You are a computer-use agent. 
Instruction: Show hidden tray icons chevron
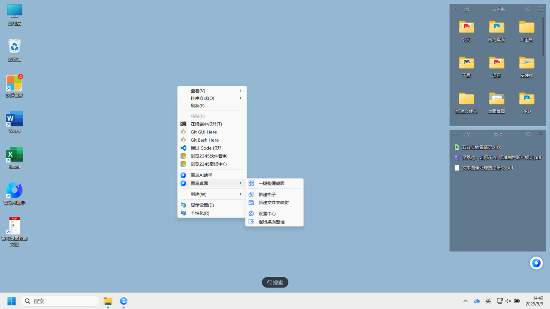pos(465,301)
